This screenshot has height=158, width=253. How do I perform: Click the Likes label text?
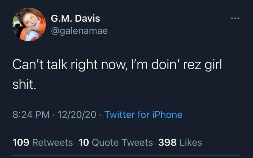191,142
